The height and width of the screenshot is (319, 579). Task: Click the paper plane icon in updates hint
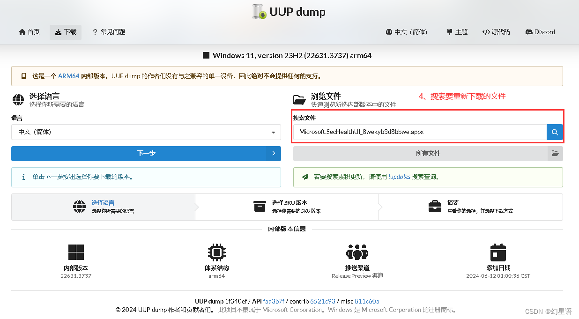[305, 177]
